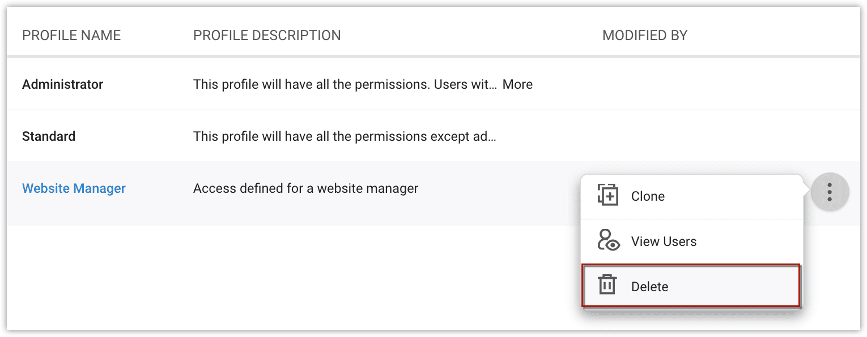Pick the Delete label in the menu
867x337 pixels.
coord(649,287)
